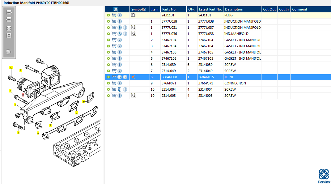Click the Latest Part No. column header
Image resolution: width=331 pixels, height=184 pixels.
210,9
